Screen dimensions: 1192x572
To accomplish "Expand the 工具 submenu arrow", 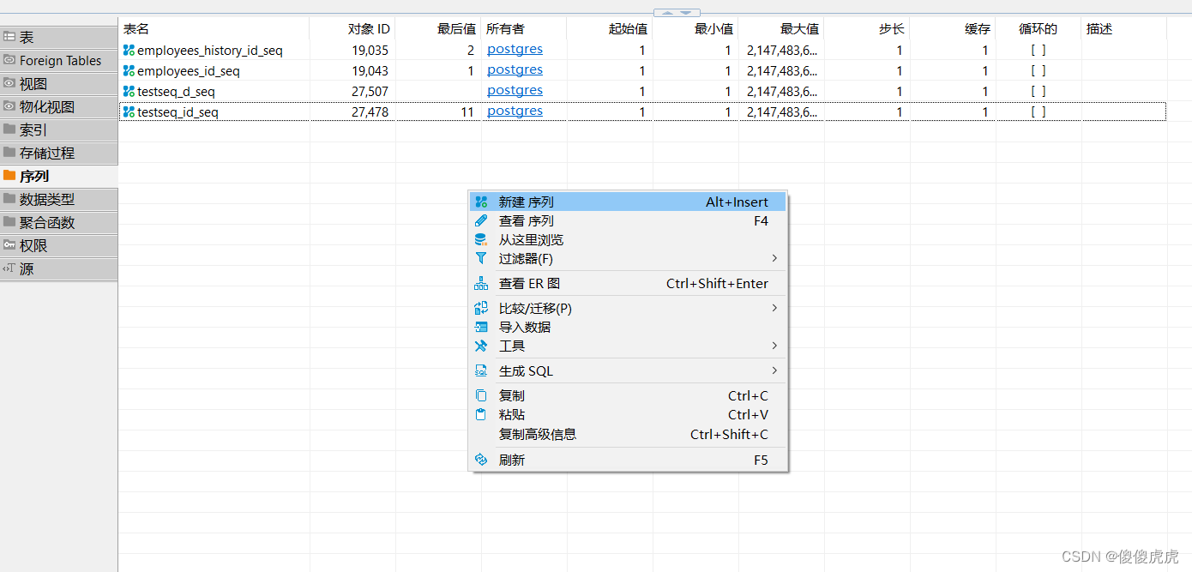I will click(773, 346).
